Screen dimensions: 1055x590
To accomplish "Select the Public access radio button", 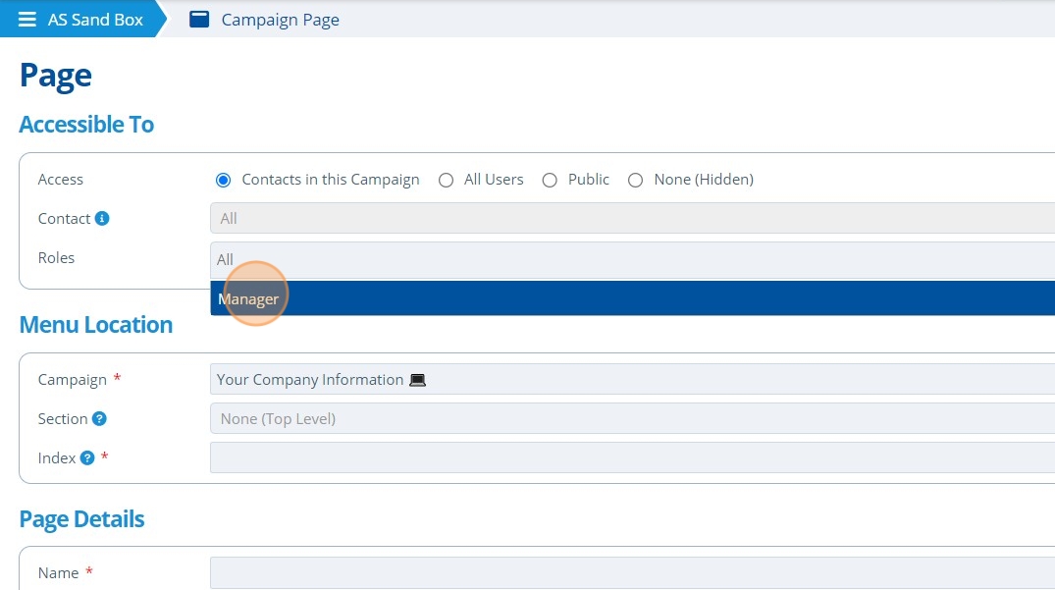I will 550,181.
